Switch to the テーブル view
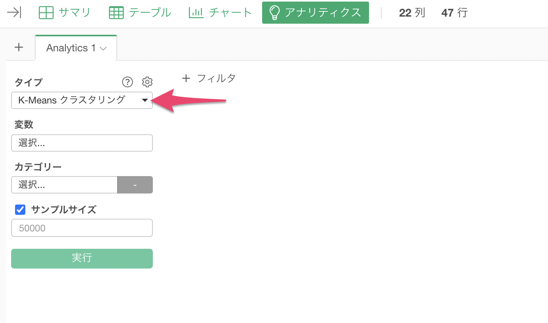548x323 pixels. click(x=150, y=13)
